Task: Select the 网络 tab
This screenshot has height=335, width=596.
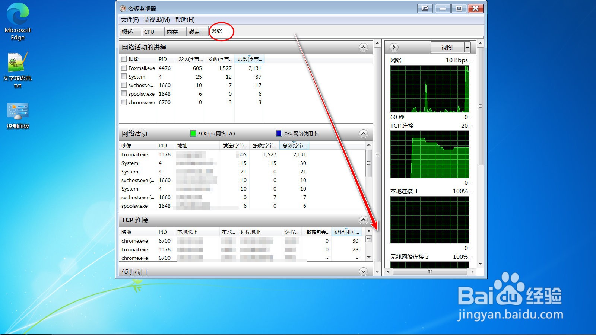Action: (220, 31)
